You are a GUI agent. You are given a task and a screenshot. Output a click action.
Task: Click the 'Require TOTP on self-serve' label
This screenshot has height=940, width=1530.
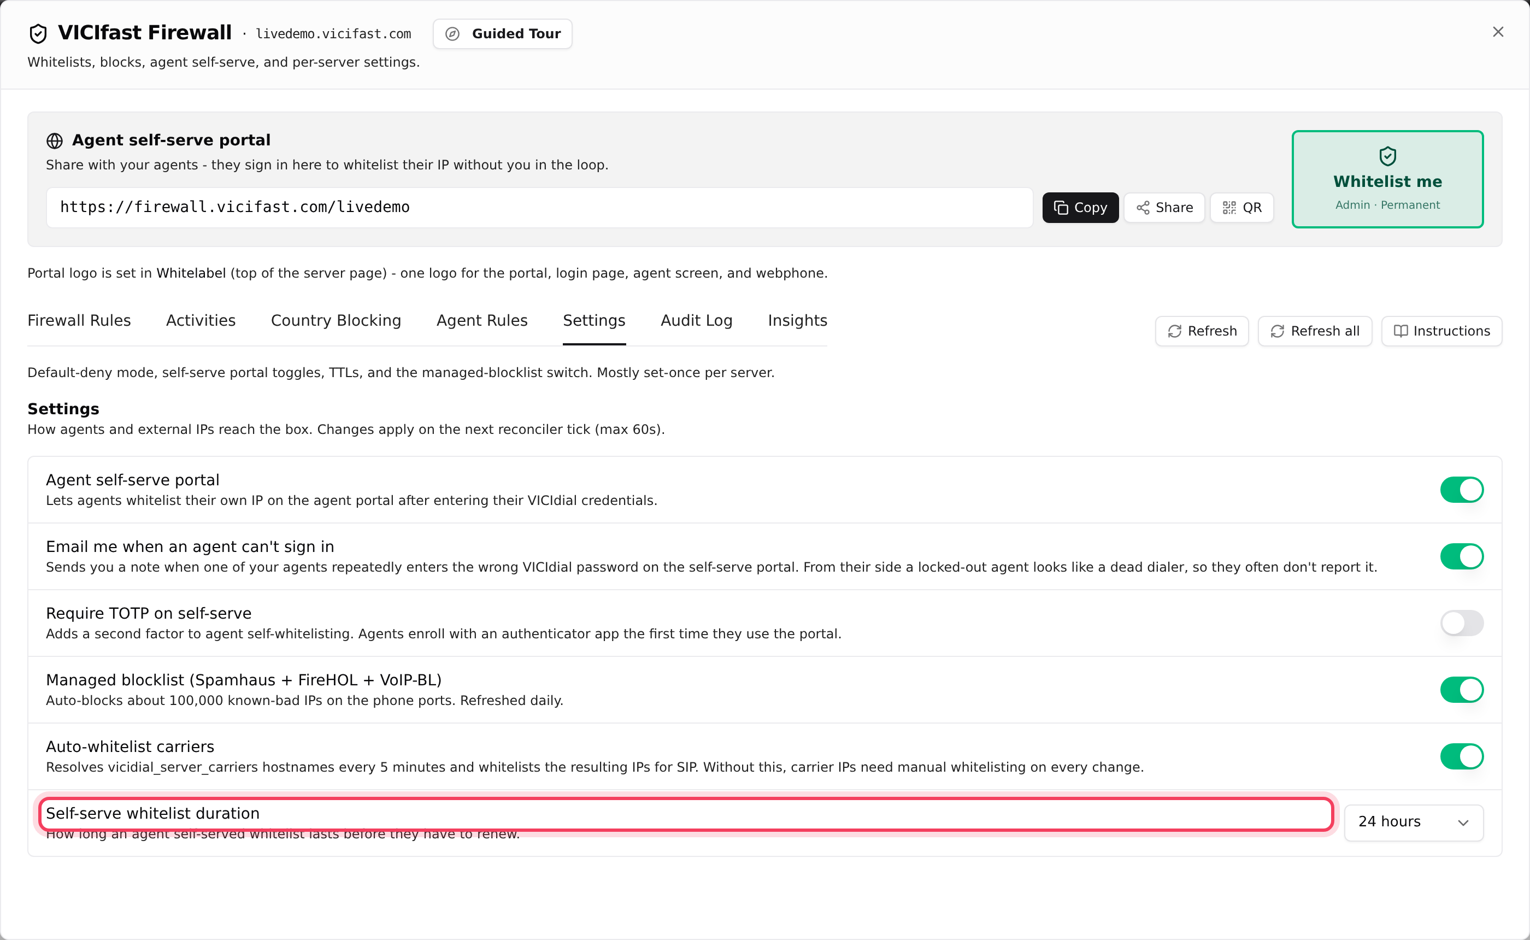point(149,614)
